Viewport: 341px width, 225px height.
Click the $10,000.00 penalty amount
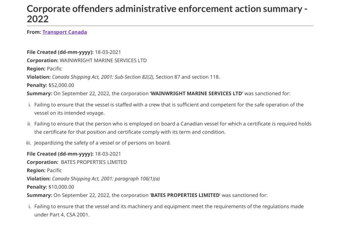[x=61, y=187]
